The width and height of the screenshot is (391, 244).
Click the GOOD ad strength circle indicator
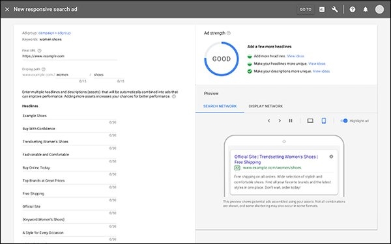point(222,59)
